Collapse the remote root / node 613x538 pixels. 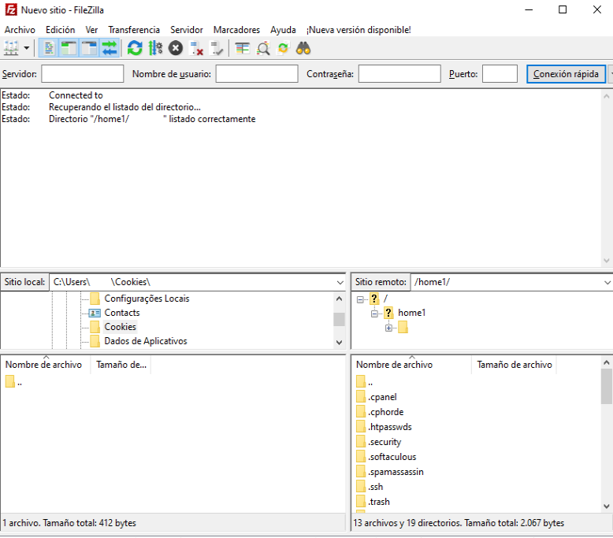pos(360,299)
